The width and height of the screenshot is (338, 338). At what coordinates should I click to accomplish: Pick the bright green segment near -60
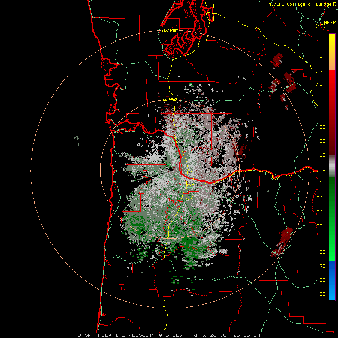332,252
